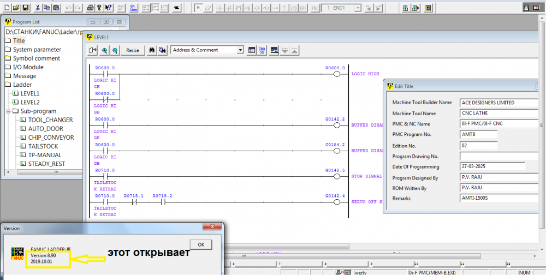
Task: Click the Machine Tool Builder Name field
Action: coord(498,103)
